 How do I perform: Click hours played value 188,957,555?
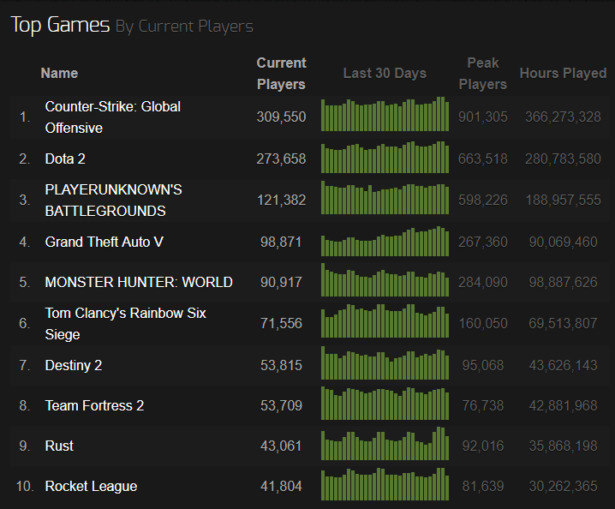pos(564,201)
